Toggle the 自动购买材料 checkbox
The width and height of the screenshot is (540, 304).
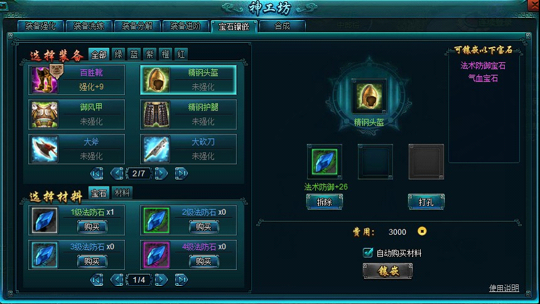coord(367,252)
